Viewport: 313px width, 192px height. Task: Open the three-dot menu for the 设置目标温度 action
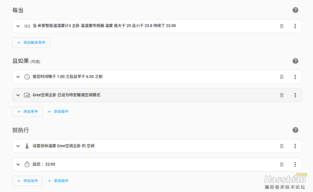point(295,146)
